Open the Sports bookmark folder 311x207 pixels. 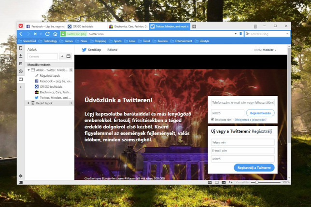coord(115,41)
